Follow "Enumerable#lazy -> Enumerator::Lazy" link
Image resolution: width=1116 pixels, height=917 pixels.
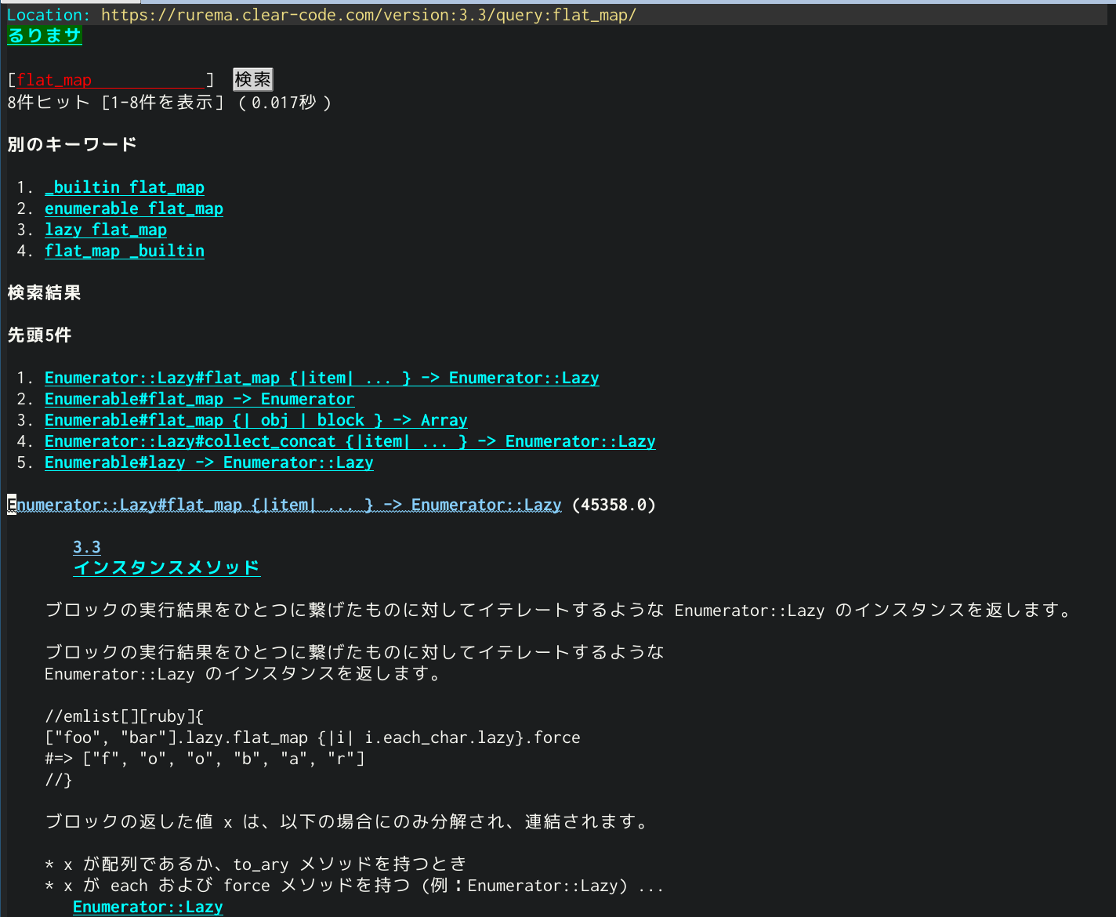(208, 462)
